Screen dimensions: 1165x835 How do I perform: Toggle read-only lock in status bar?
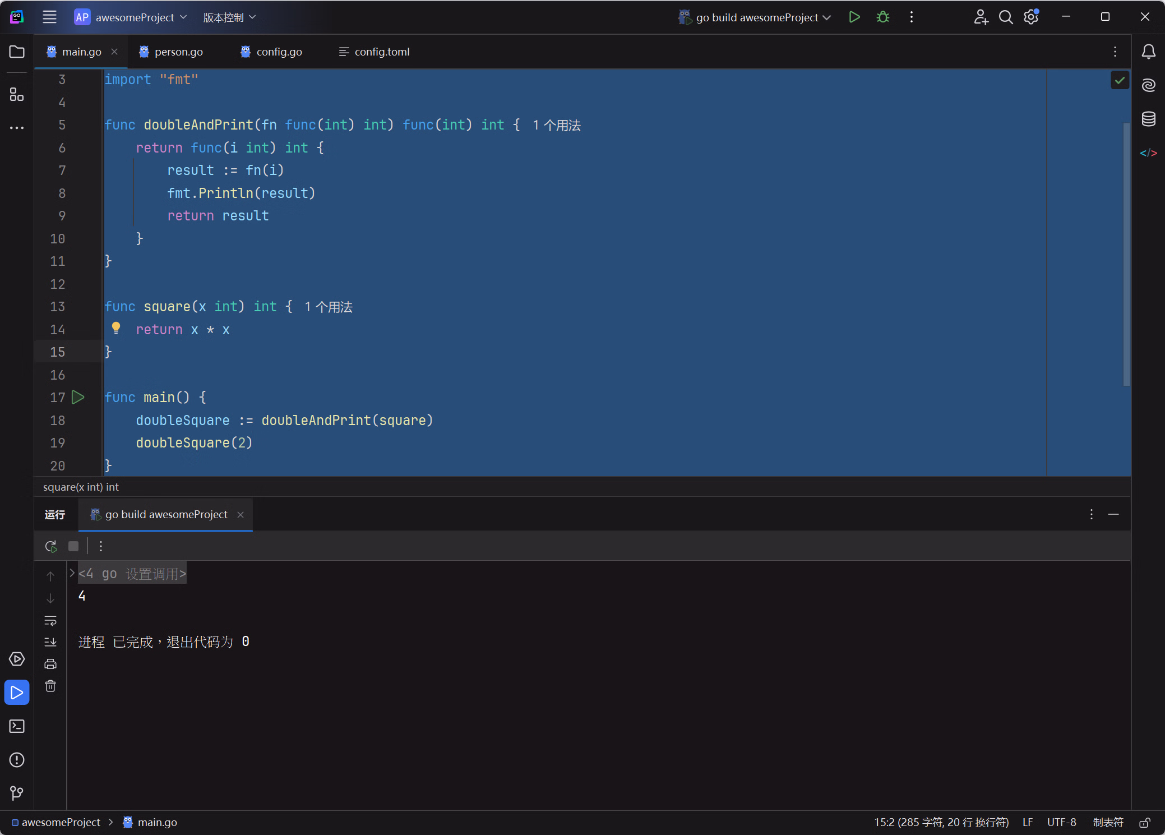tap(1145, 823)
